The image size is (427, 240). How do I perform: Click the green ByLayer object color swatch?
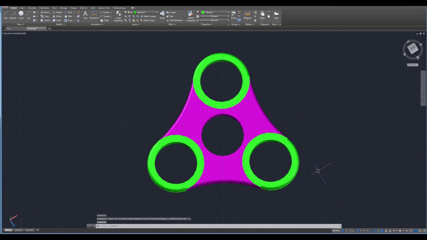point(203,12)
